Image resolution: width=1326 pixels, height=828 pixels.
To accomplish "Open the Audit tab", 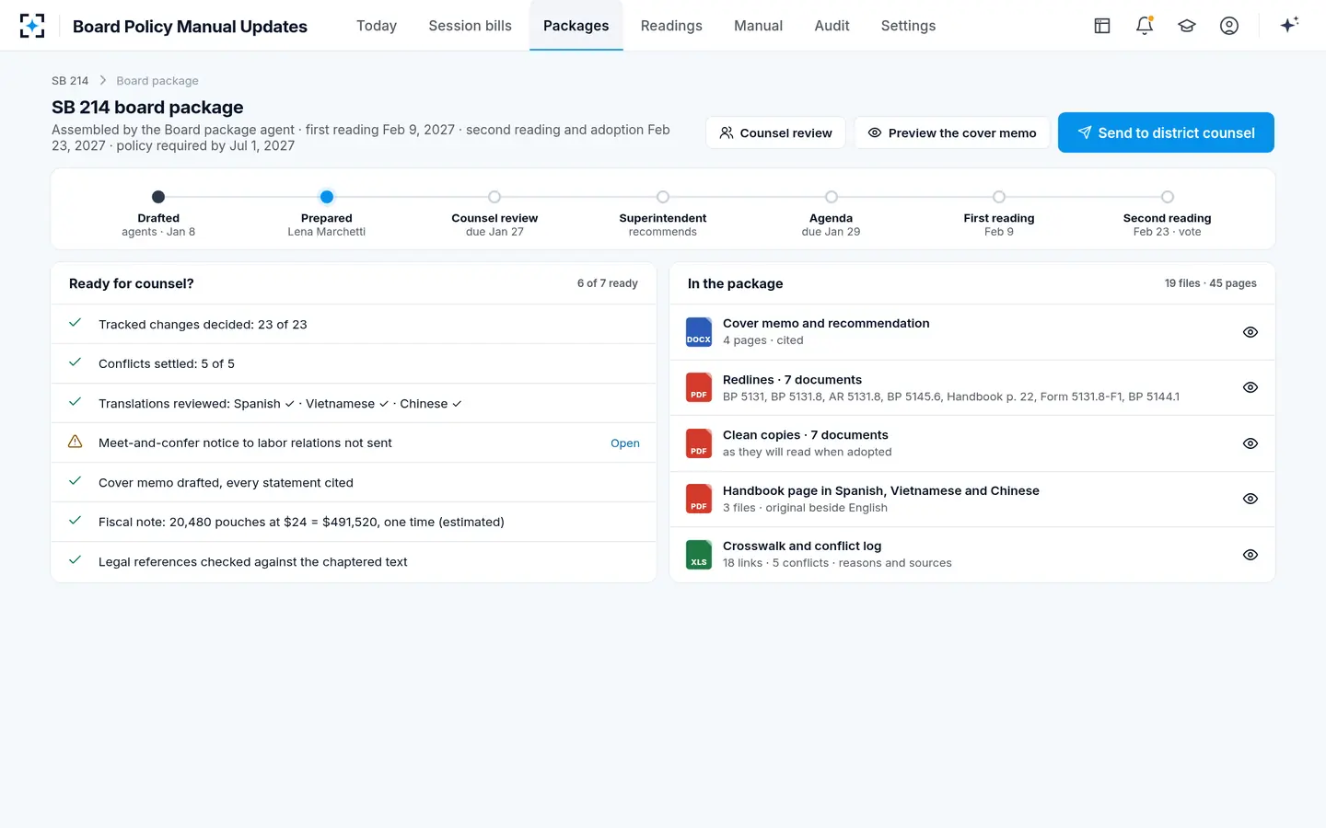I will 832,26.
